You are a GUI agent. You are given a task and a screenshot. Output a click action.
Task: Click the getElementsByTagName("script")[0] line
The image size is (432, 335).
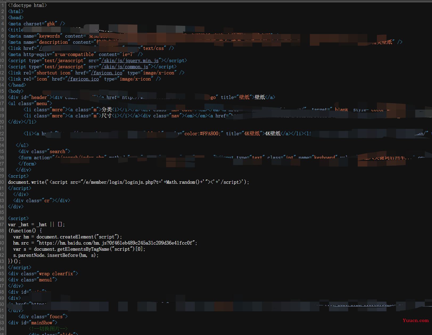[x=79, y=249]
